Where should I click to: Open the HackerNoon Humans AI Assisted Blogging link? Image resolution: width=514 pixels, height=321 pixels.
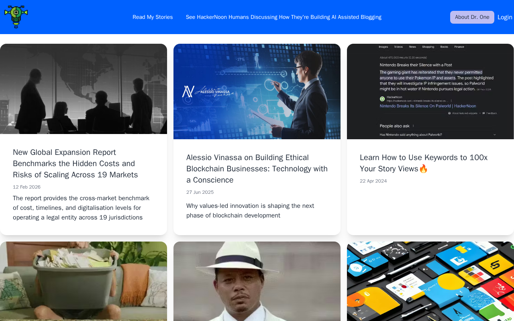[284, 17]
